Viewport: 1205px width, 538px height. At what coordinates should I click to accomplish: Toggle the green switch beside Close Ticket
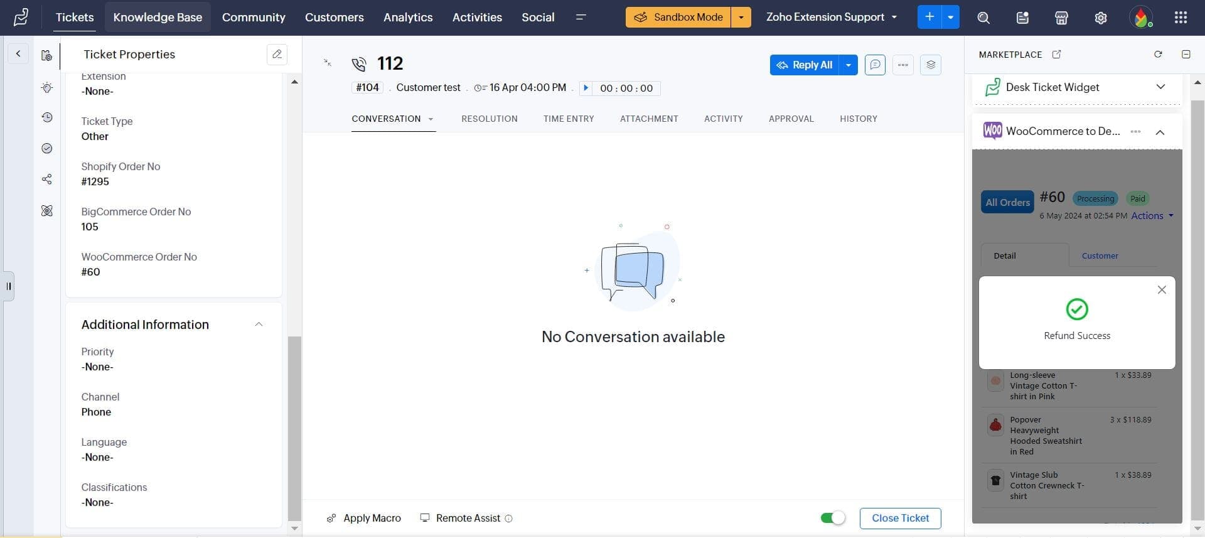(832, 518)
